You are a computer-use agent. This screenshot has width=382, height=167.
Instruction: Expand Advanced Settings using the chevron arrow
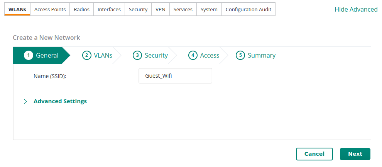tap(25, 102)
